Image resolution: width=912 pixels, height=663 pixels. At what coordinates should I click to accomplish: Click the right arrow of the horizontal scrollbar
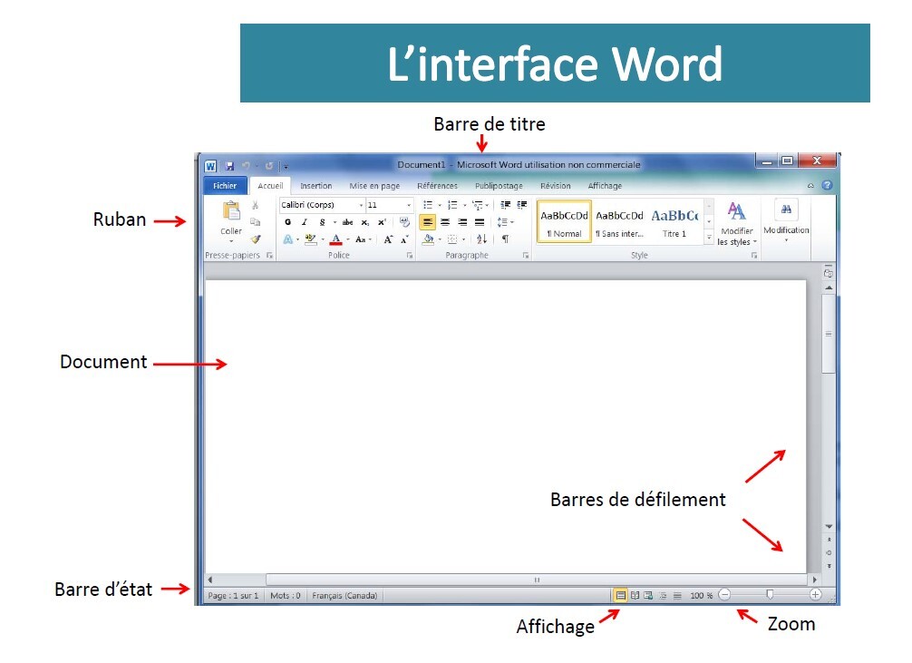pos(815,580)
